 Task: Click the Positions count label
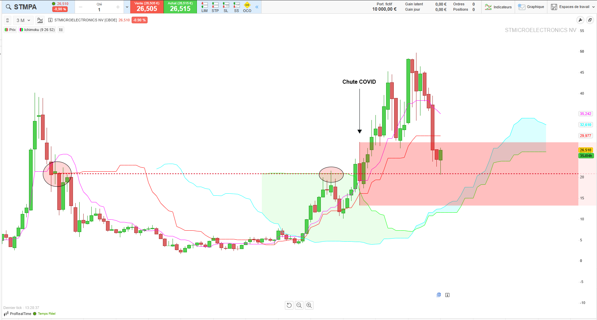click(x=461, y=10)
